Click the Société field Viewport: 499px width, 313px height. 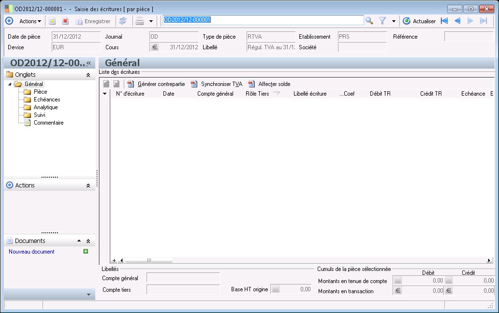[x=363, y=47]
